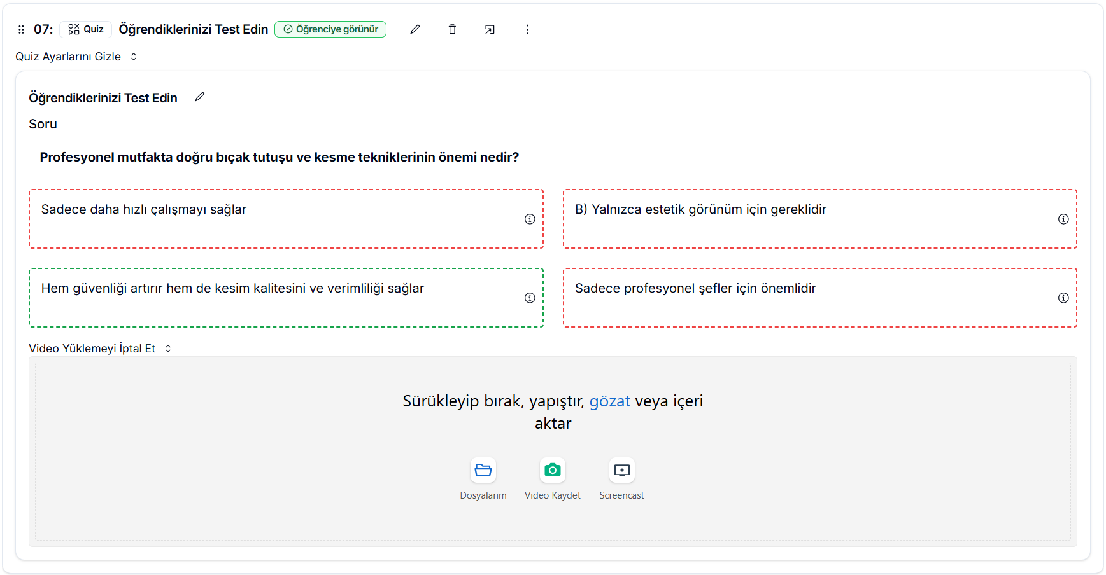Image resolution: width=1106 pixels, height=575 pixels.
Task: Click the 'gözat' browse link
Action: (x=609, y=401)
